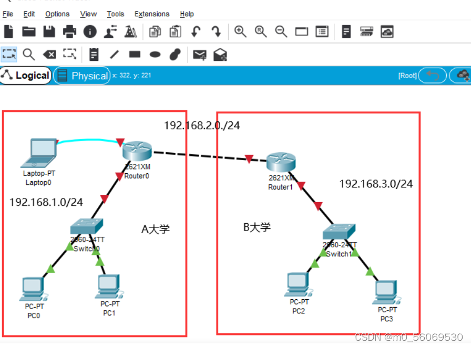Switch to the Logical workspace tab

pyautogui.click(x=26, y=76)
